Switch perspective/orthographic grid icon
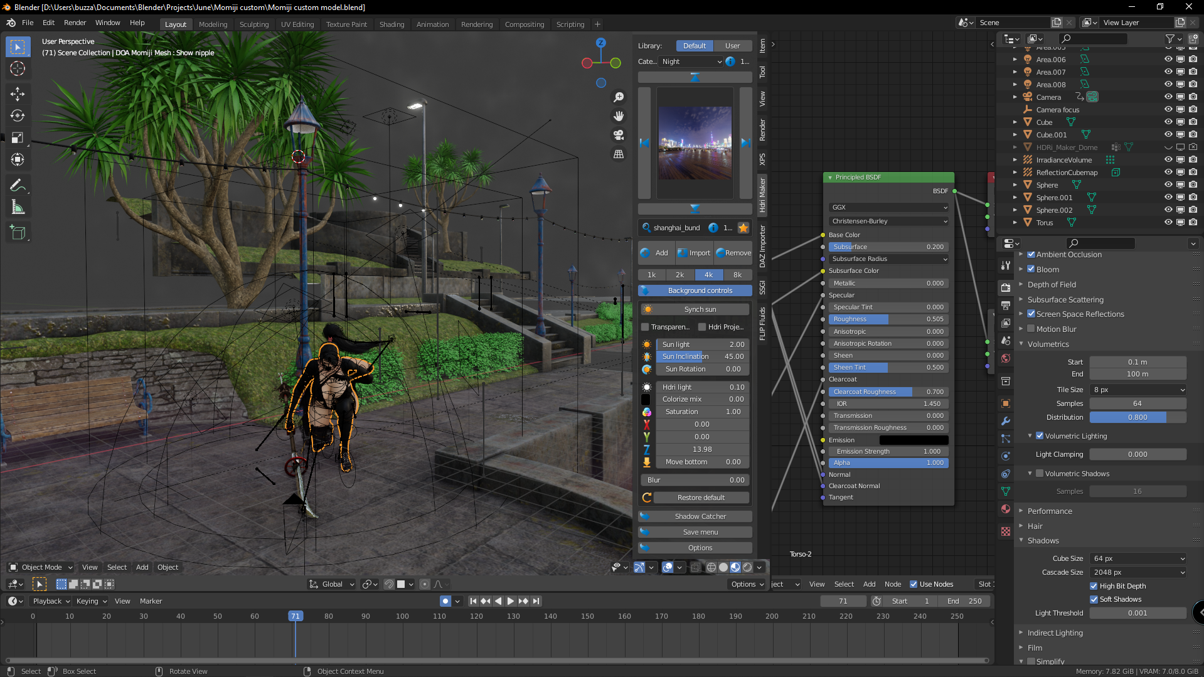The width and height of the screenshot is (1204, 677). [x=619, y=154]
